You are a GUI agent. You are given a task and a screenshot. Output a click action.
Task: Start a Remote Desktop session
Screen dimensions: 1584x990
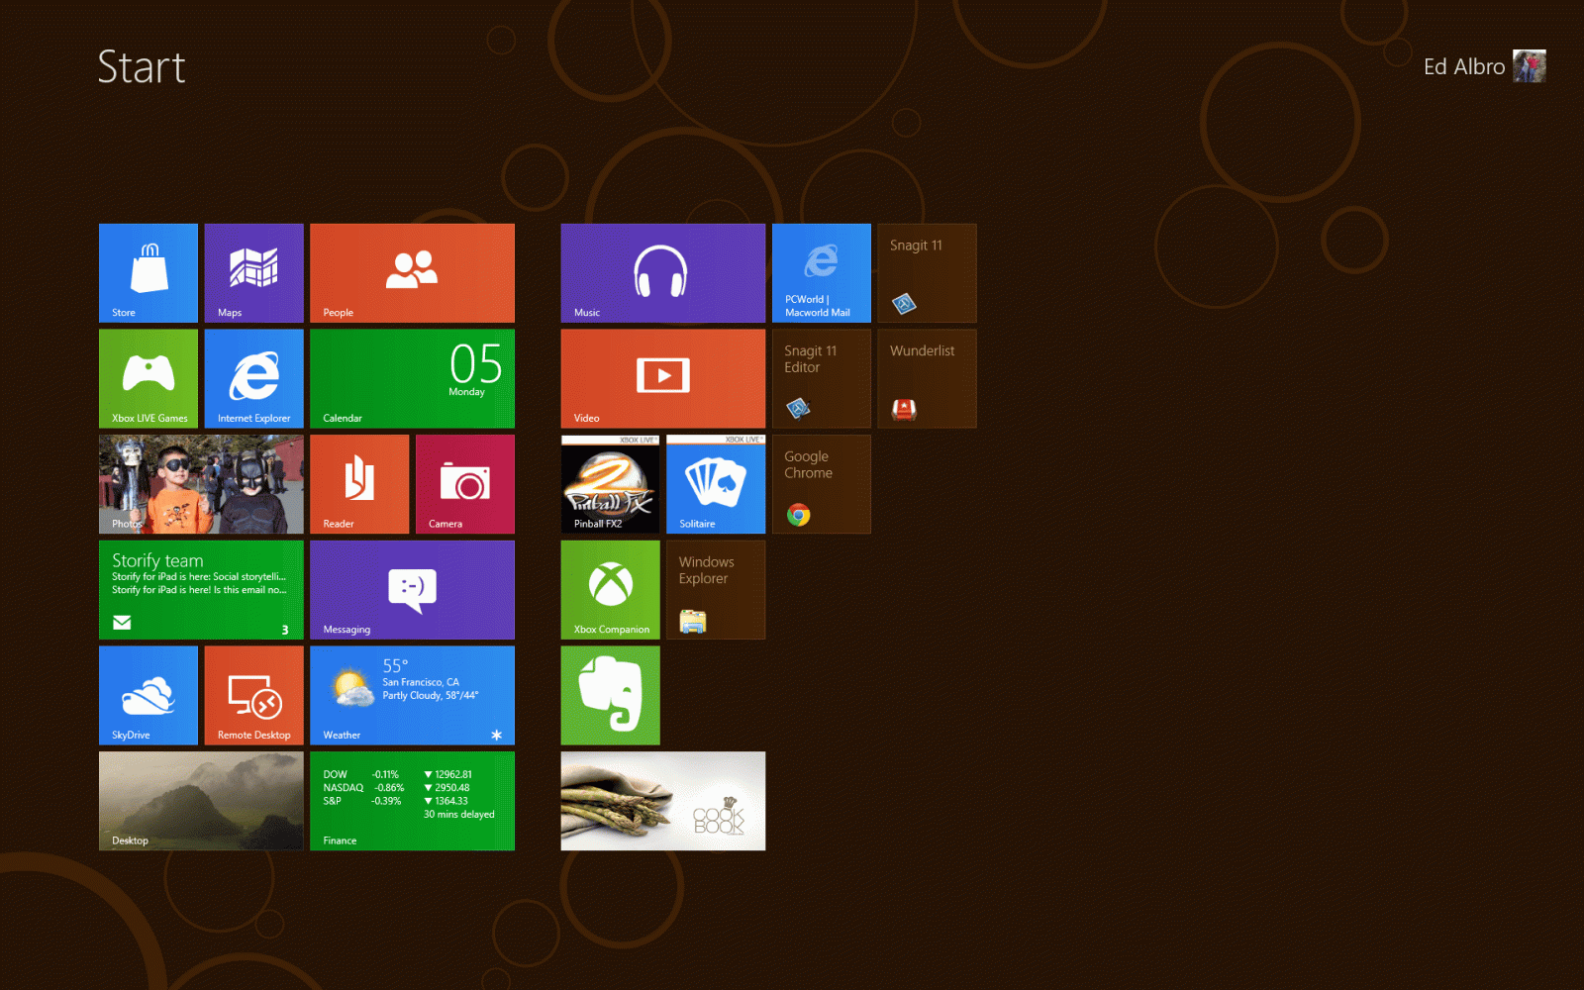pyautogui.click(x=253, y=695)
